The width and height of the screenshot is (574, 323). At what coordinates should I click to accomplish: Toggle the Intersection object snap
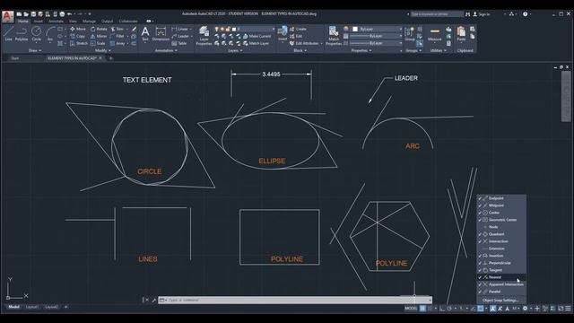(x=501, y=241)
